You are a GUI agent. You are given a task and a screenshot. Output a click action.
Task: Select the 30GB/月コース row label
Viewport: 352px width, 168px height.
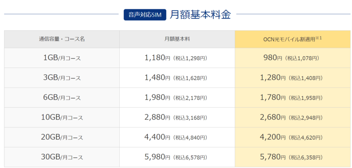pos(62,157)
